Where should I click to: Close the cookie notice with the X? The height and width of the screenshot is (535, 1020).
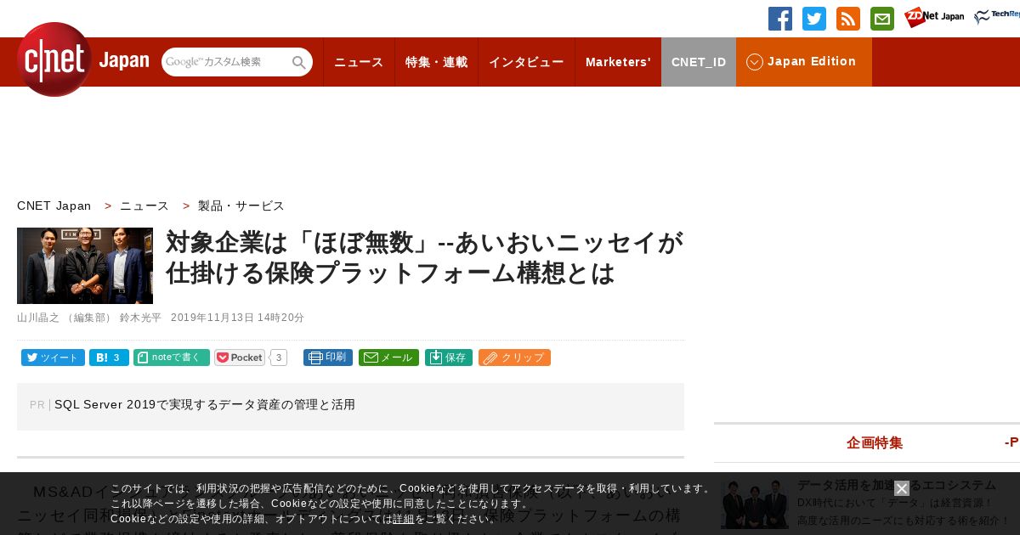[x=902, y=488]
